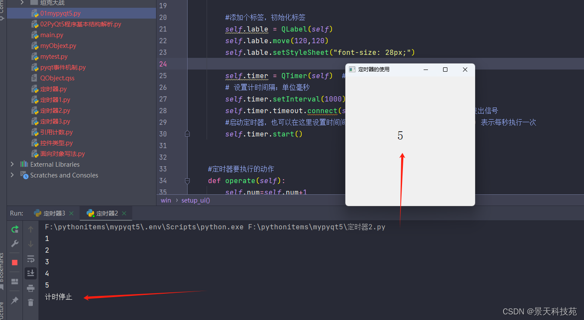Image resolution: width=584 pixels, height=320 pixels.
Task: Click console output line 4
Action: (x=47, y=273)
